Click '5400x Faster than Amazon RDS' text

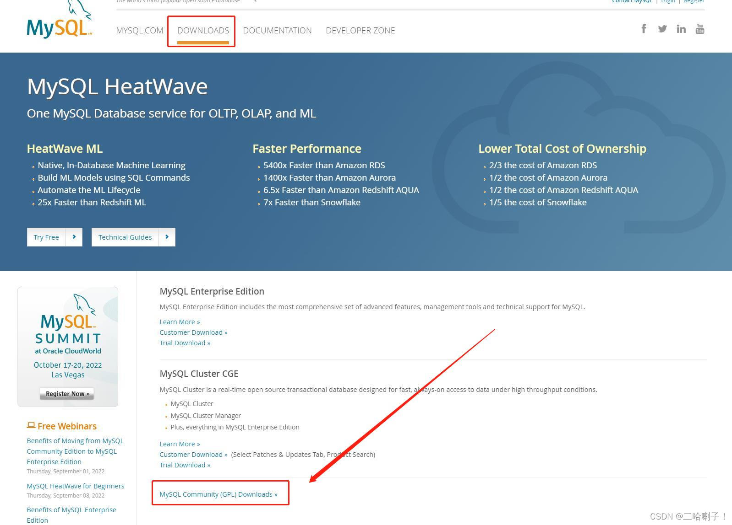pos(324,165)
